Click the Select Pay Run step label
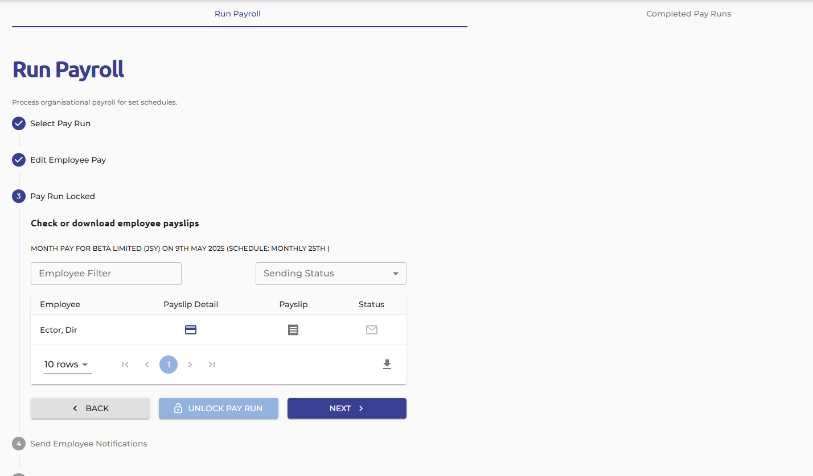The width and height of the screenshot is (813, 476). tap(60, 123)
